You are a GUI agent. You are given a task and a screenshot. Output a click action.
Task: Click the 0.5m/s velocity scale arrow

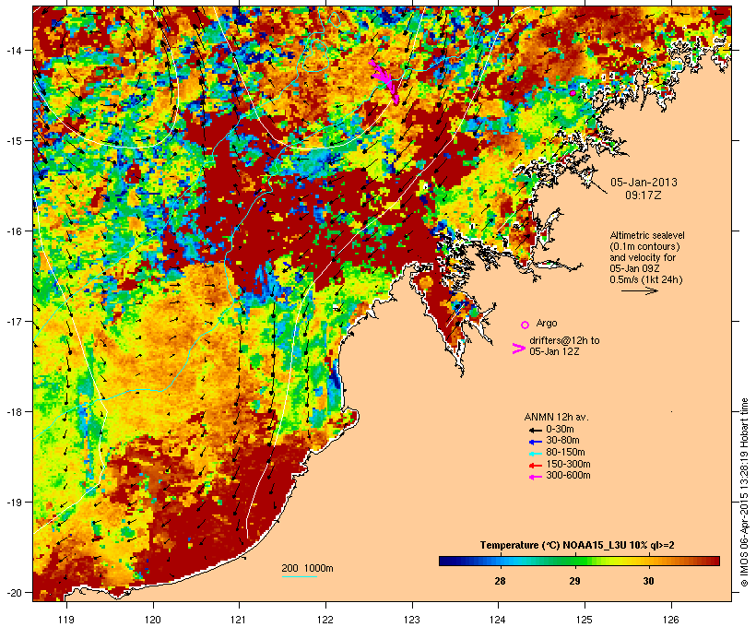pos(639,290)
